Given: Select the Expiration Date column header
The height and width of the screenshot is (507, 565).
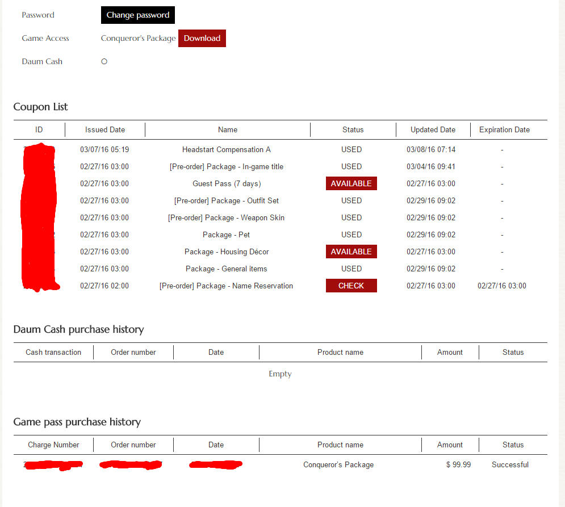Looking at the screenshot, I should coord(504,129).
